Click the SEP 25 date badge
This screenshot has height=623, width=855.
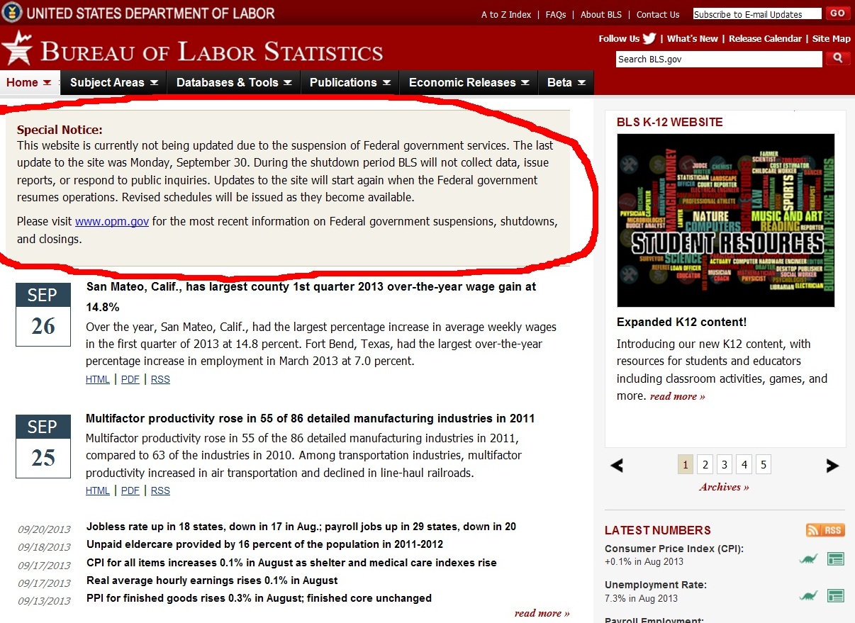coord(43,446)
